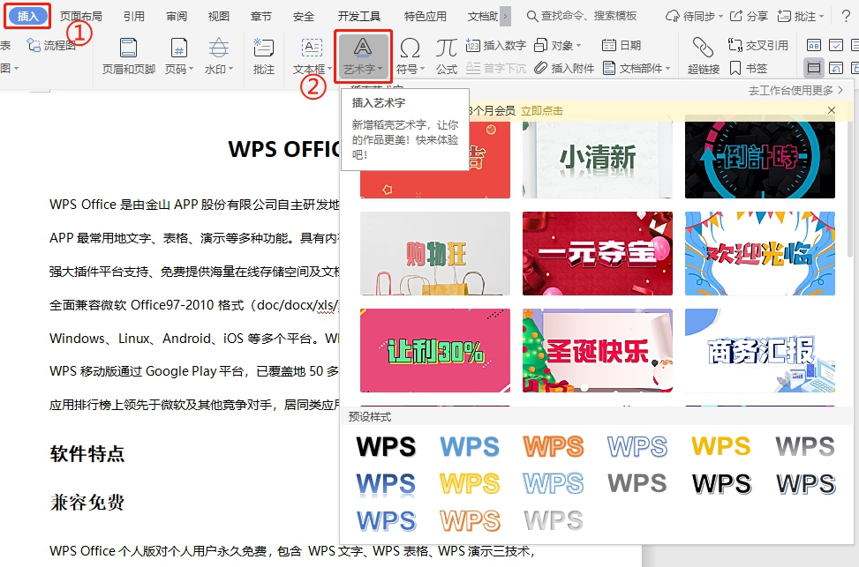Switch to the 审阅 tab
The width and height of the screenshot is (859, 567).
tap(177, 17)
